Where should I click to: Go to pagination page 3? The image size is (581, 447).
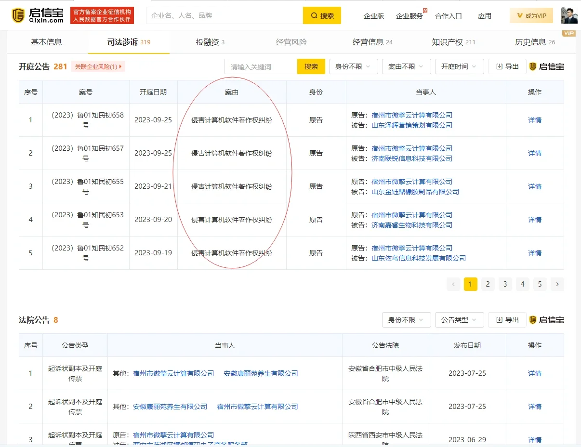[x=505, y=284]
